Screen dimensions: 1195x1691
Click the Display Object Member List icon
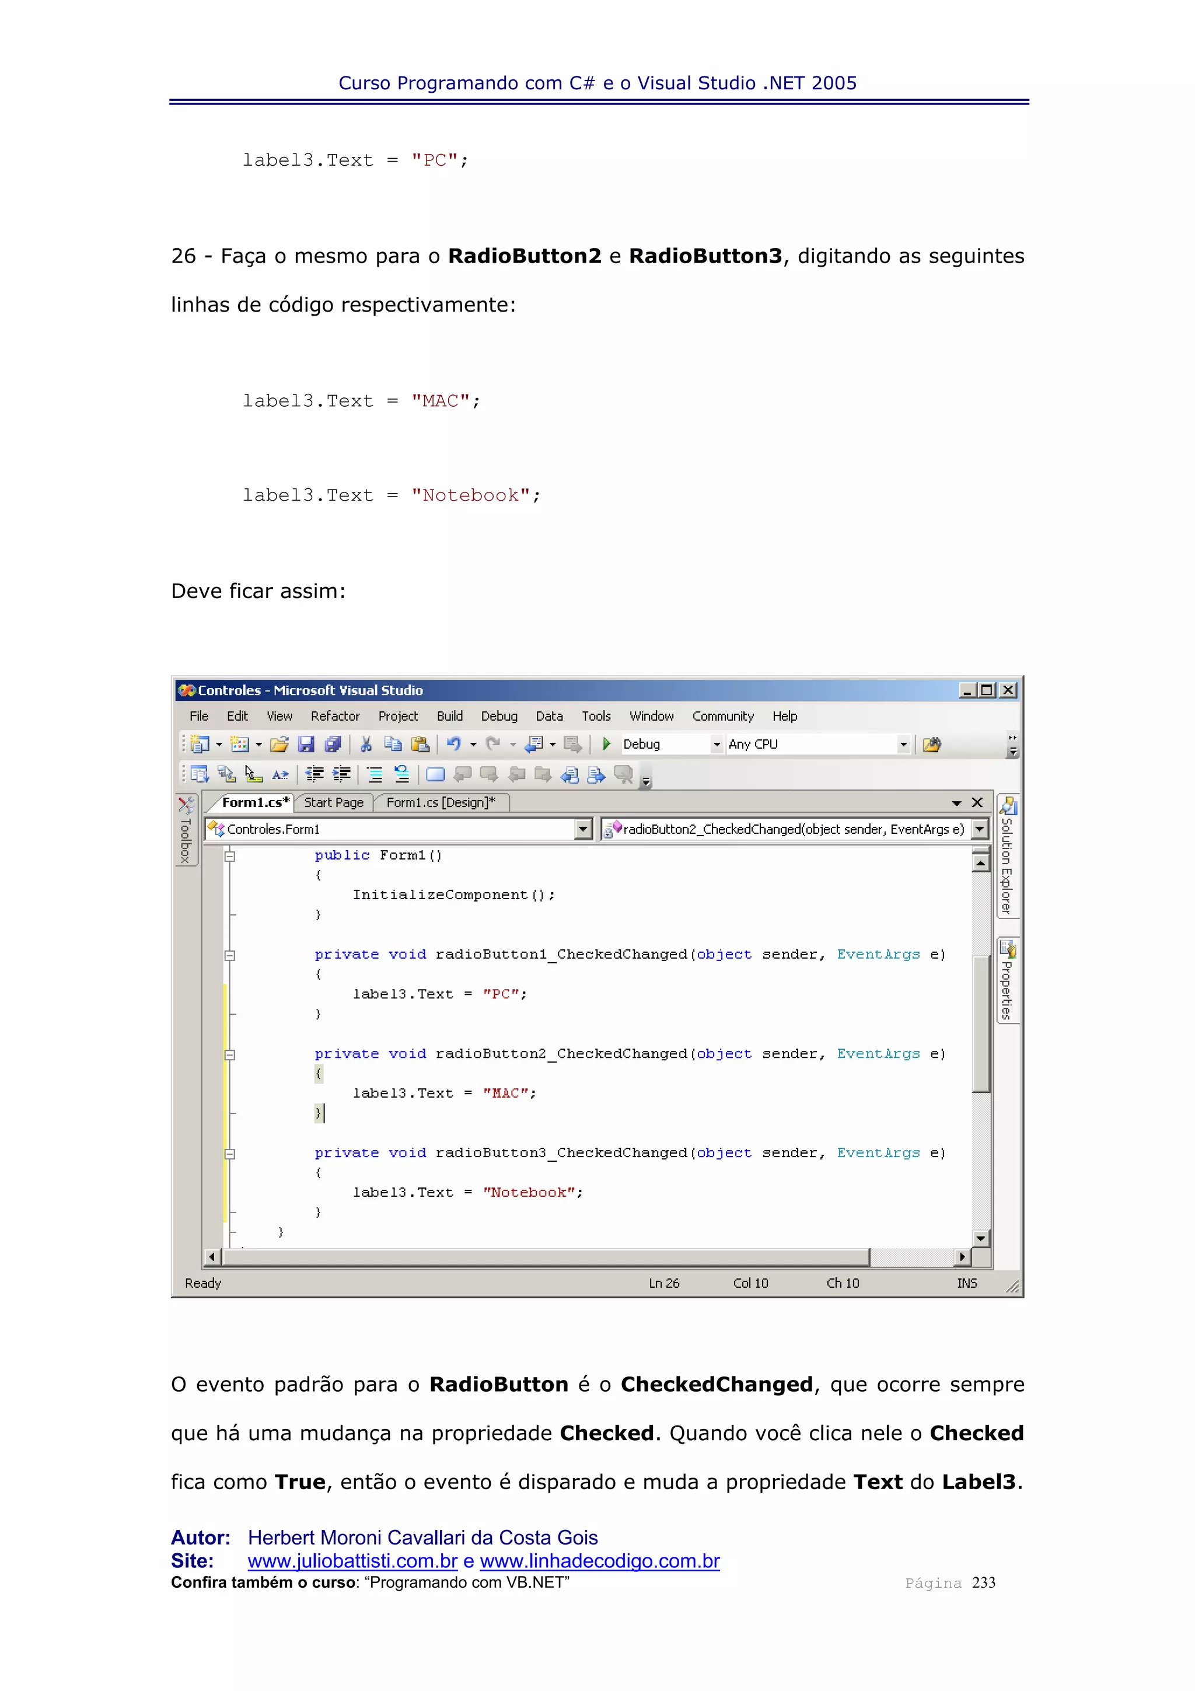(x=200, y=774)
